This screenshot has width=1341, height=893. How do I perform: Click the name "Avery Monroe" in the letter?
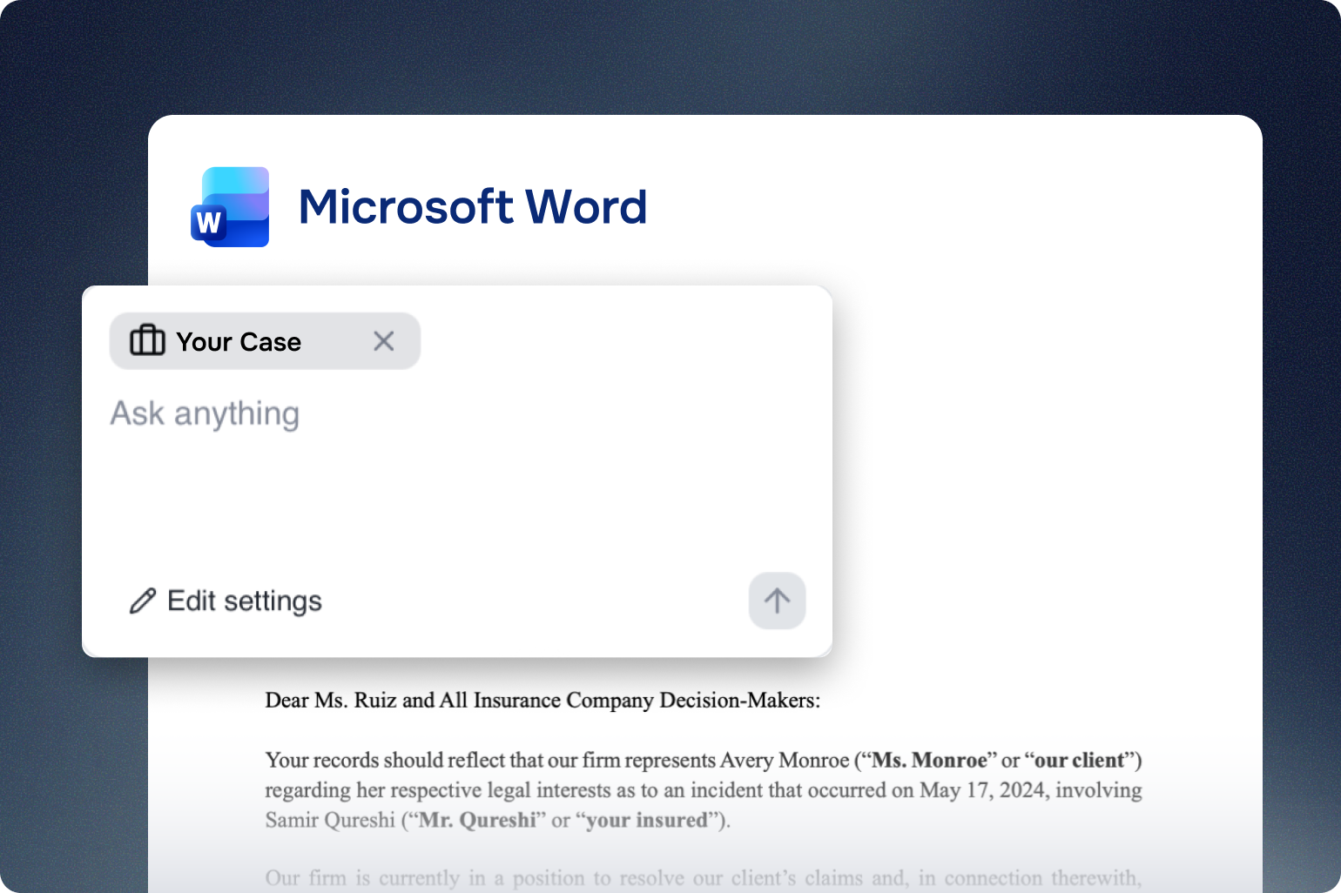tap(784, 760)
